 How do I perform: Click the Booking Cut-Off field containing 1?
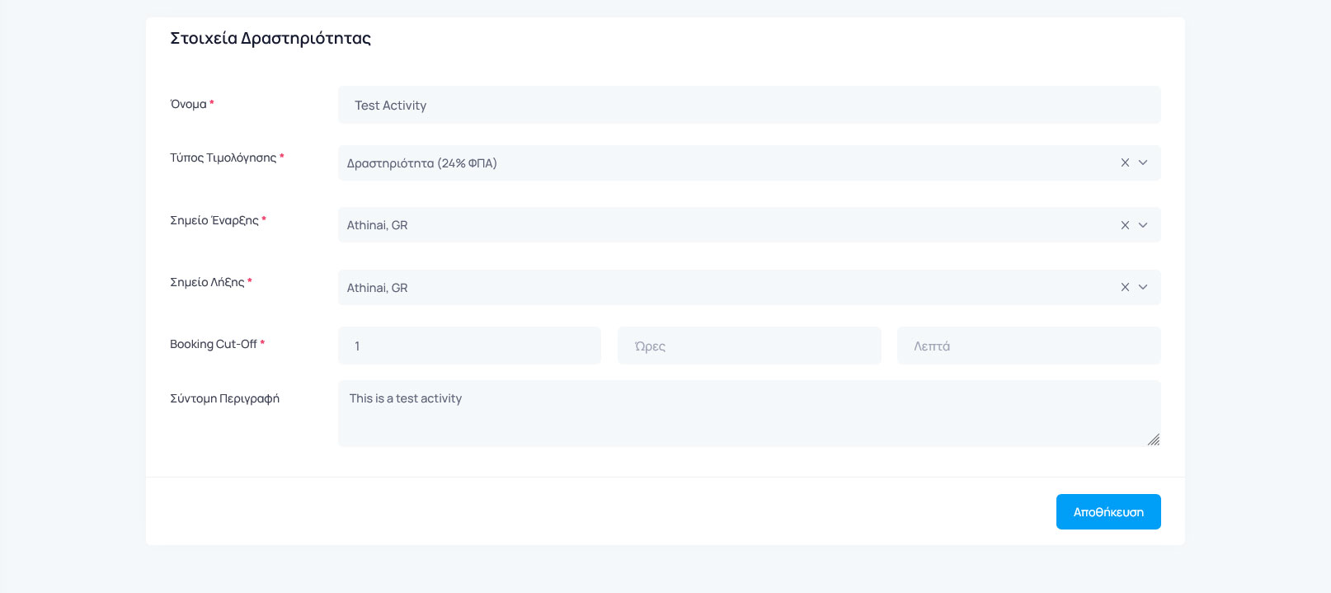[x=468, y=346]
